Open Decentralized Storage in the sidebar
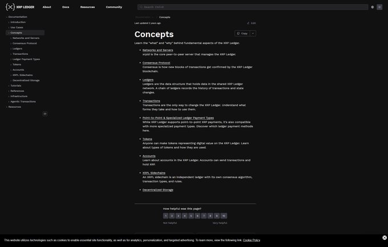 coord(26,80)
